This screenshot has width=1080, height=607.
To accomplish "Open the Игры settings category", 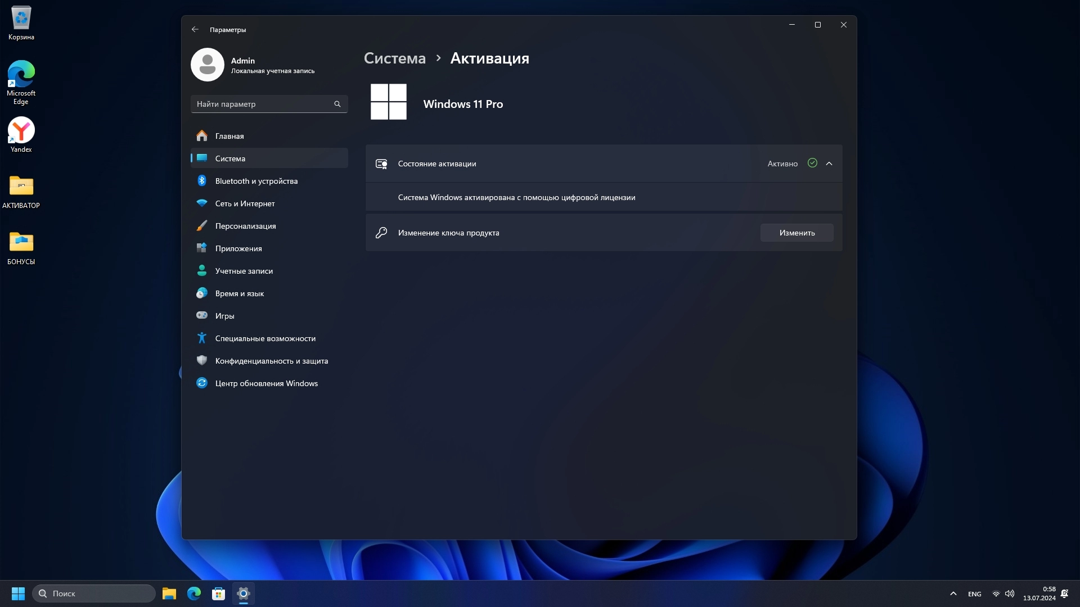I will 224,316.
